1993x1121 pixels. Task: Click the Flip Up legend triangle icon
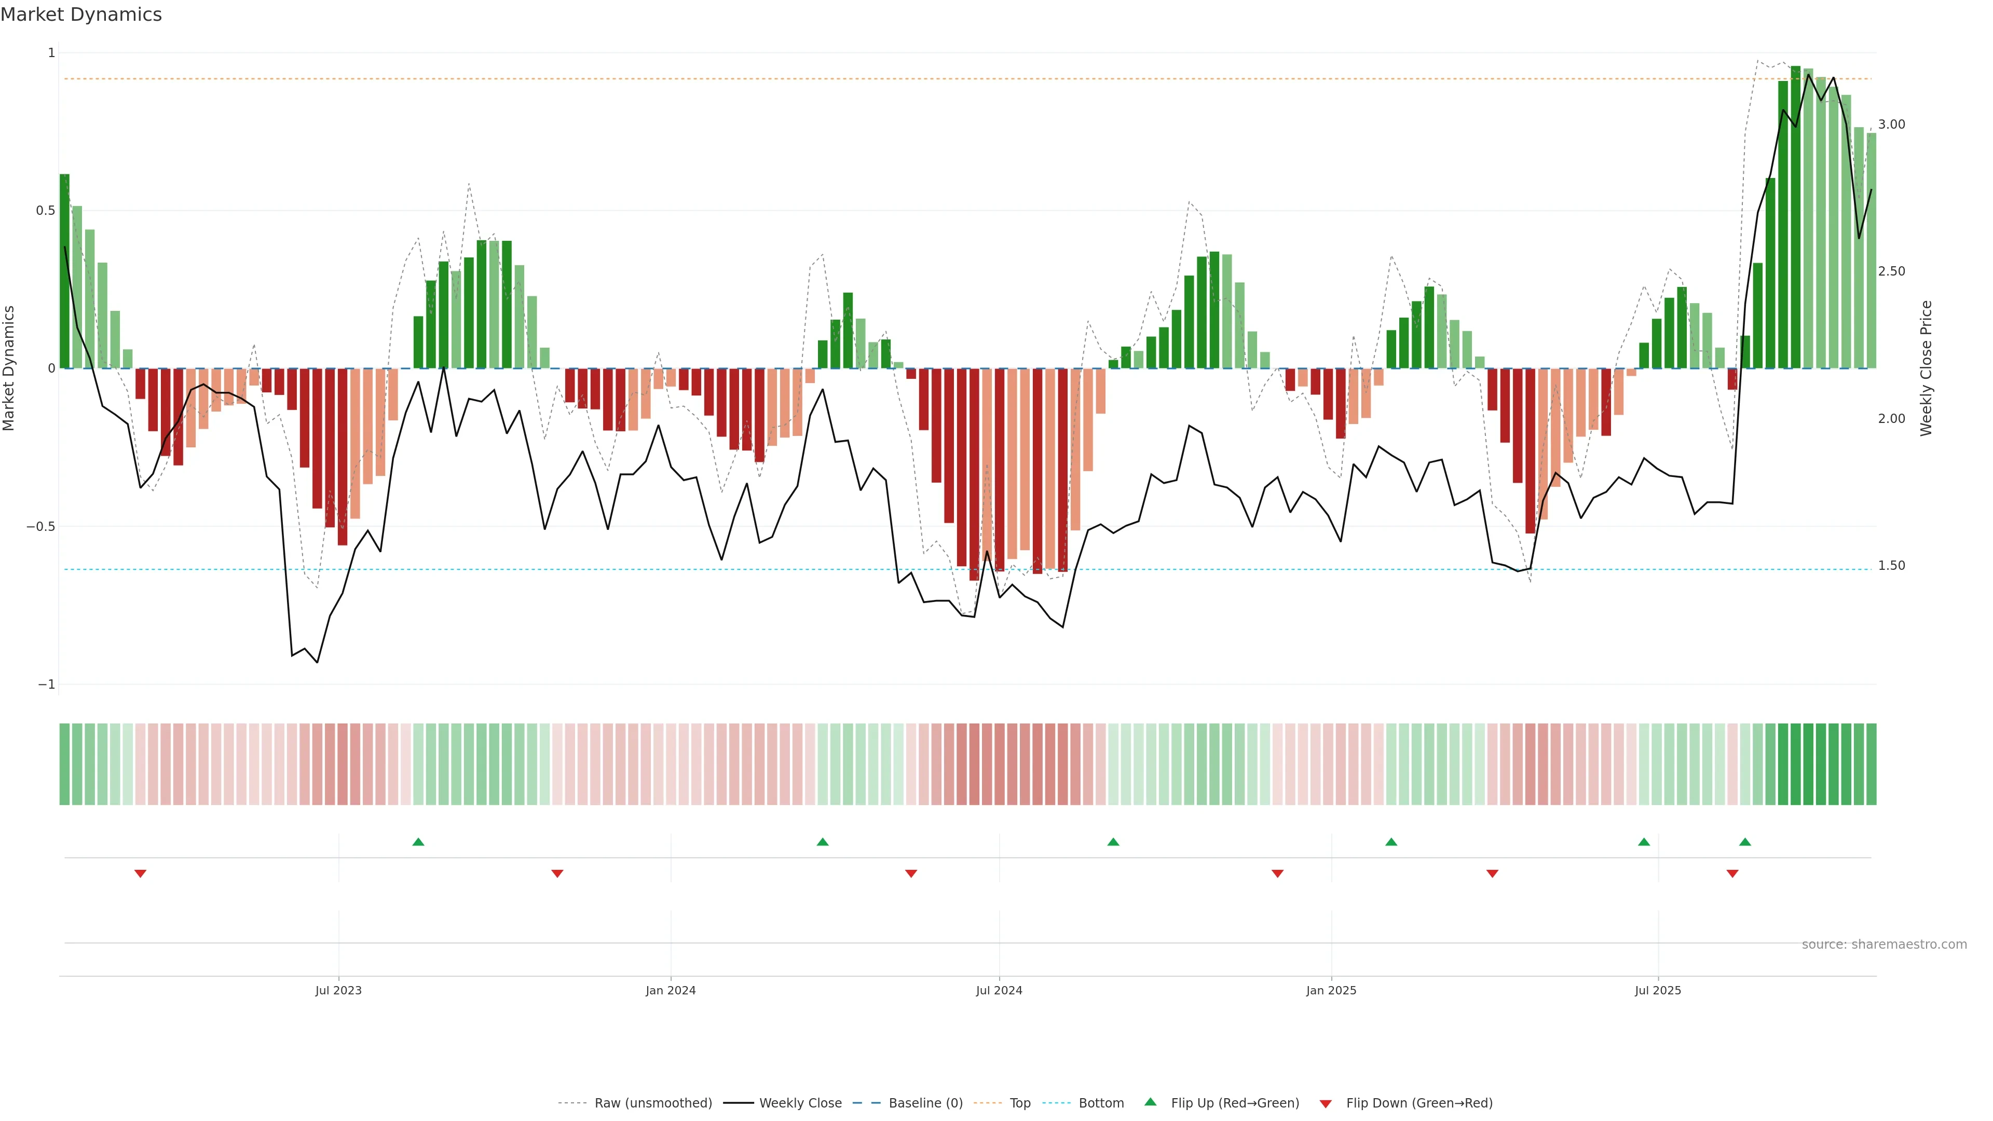click(1151, 1102)
